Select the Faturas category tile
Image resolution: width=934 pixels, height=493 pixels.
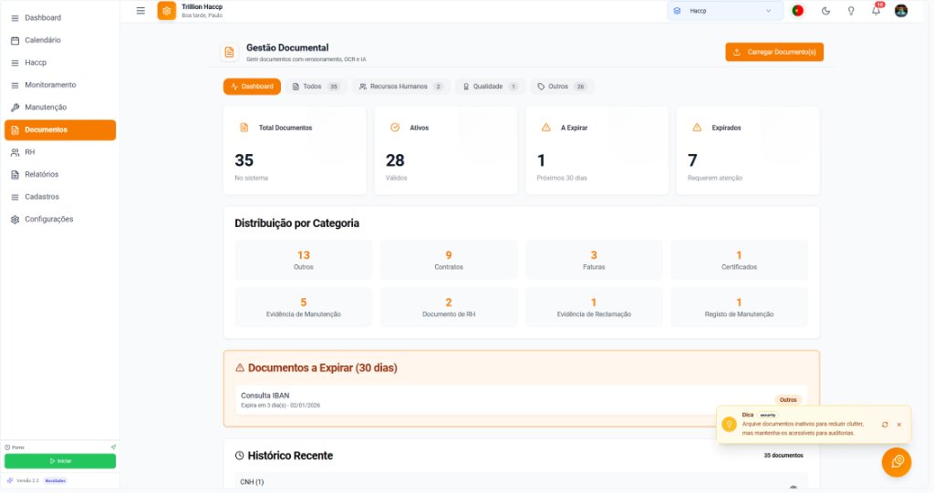594,261
